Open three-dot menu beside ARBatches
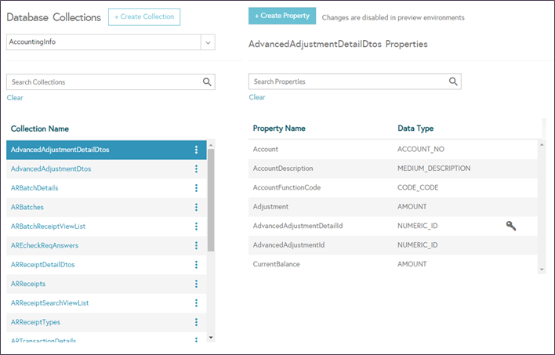 click(196, 207)
